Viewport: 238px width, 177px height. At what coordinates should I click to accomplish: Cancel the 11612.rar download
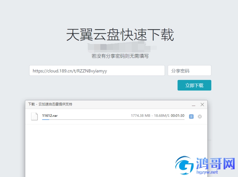(200, 116)
